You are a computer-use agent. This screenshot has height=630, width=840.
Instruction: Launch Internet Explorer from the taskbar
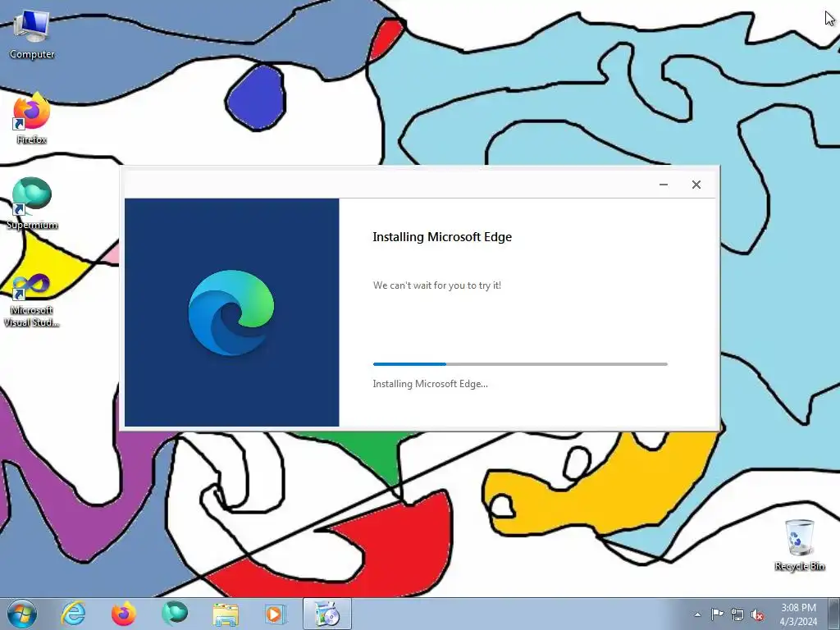point(73,614)
